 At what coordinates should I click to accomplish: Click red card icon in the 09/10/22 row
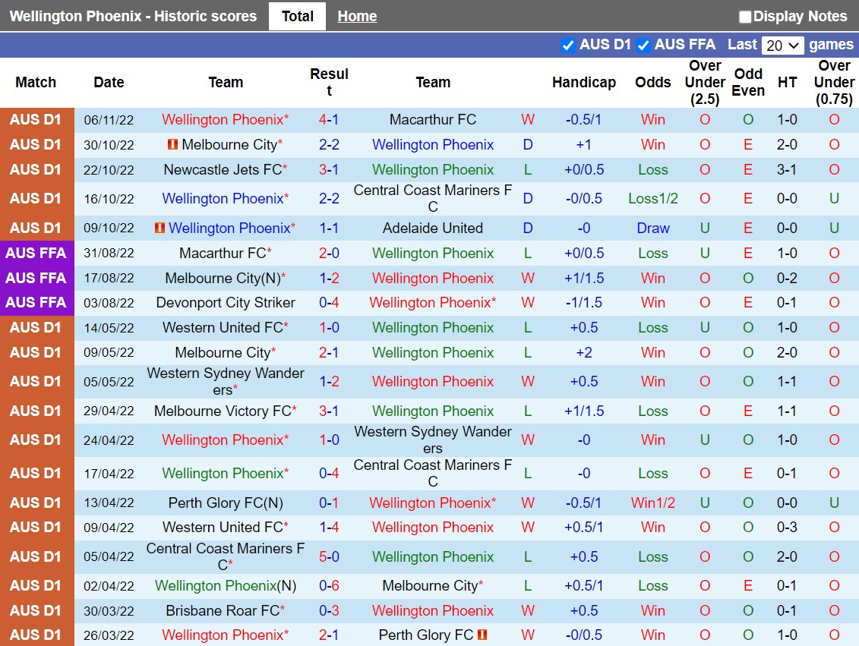coord(159,228)
